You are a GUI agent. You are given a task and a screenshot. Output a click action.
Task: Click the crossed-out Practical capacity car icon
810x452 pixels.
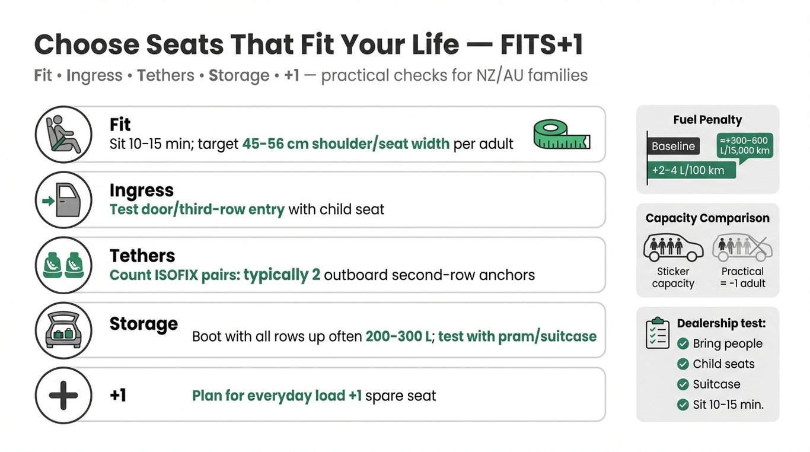coord(742,247)
